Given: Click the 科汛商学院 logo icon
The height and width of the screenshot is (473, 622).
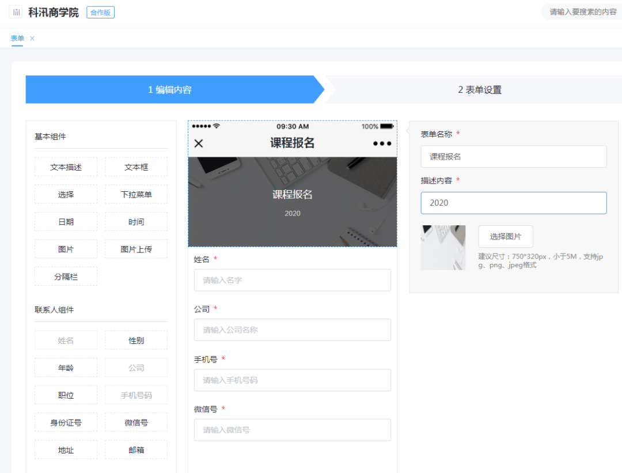Looking at the screenshot, I should click(x=16, y=12).
